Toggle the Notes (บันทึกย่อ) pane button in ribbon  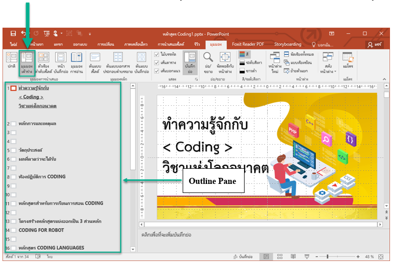click(x=190, y=62)
